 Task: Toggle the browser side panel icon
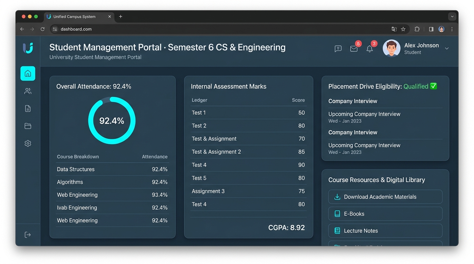tap(431, 29)
